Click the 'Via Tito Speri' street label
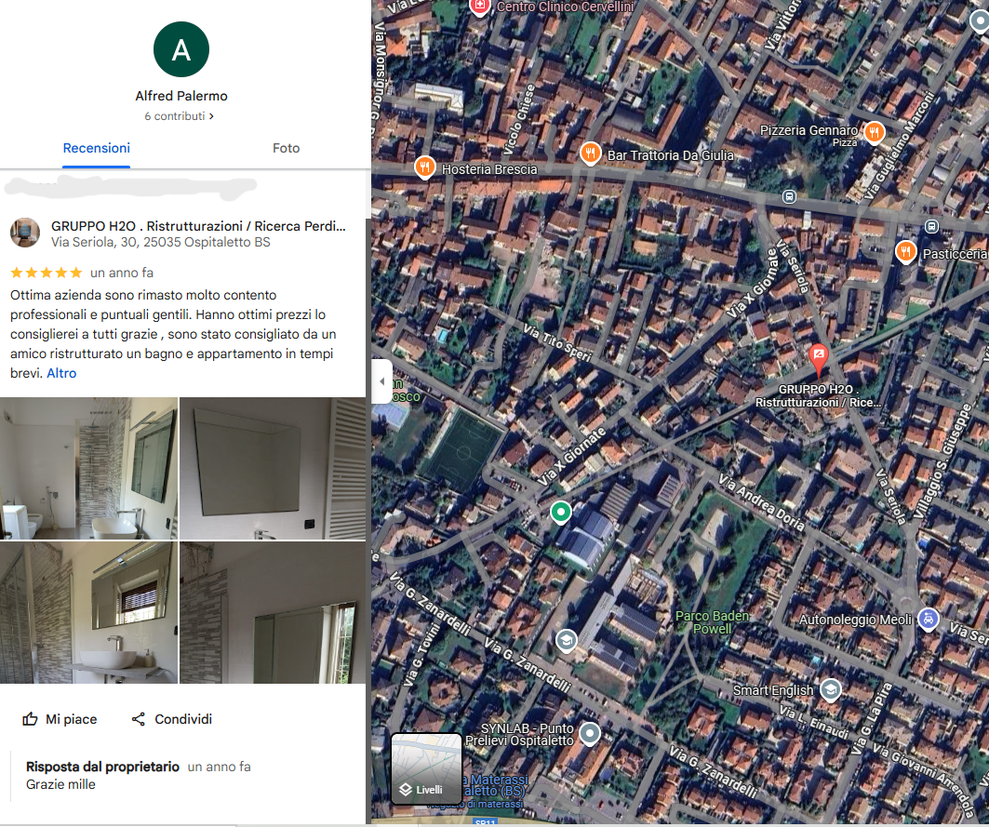 point(557,342)
